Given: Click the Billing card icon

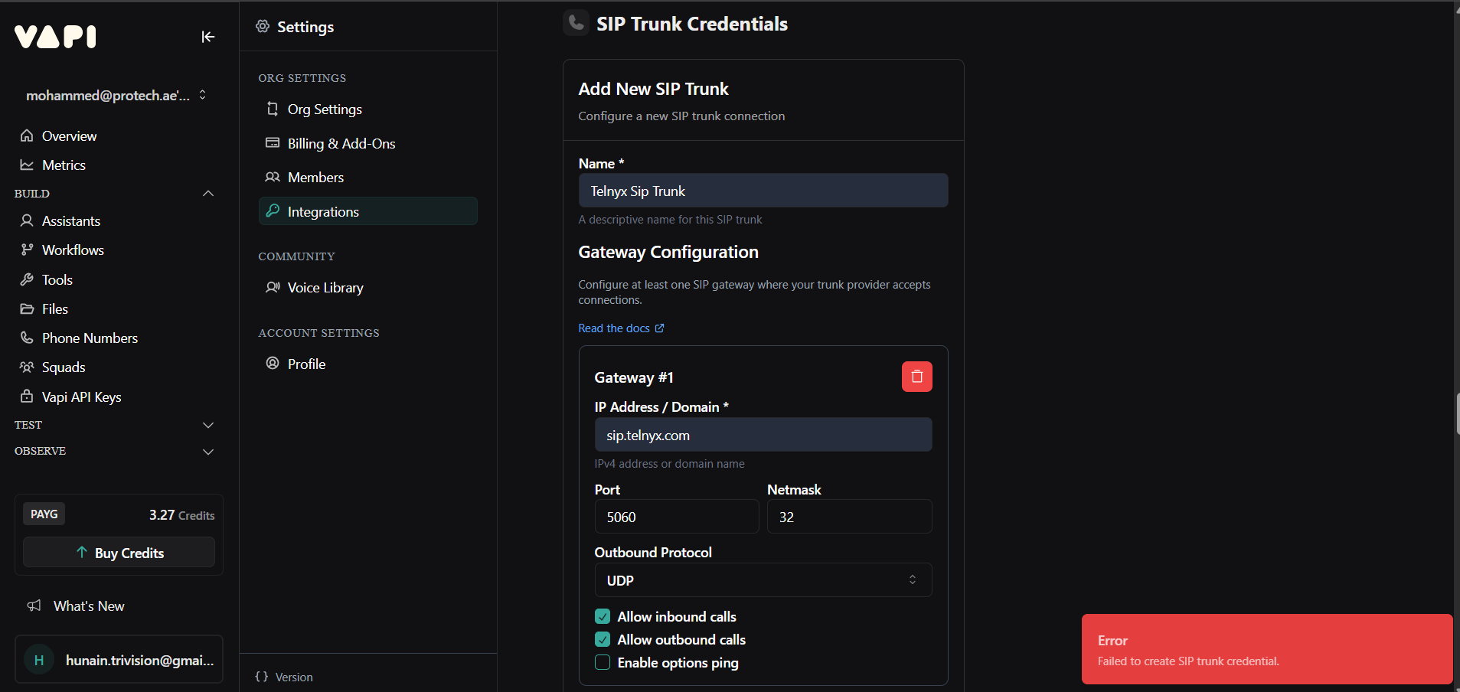Looking at the screenshot, I should 272,142.
